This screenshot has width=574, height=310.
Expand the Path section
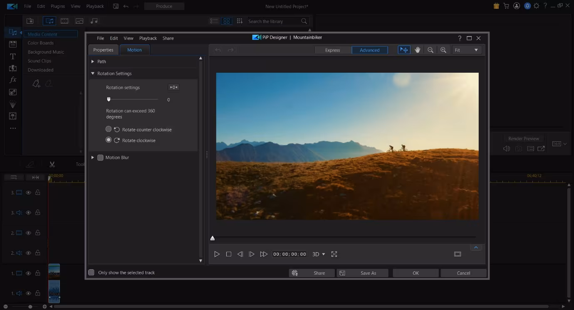[93, 62]
